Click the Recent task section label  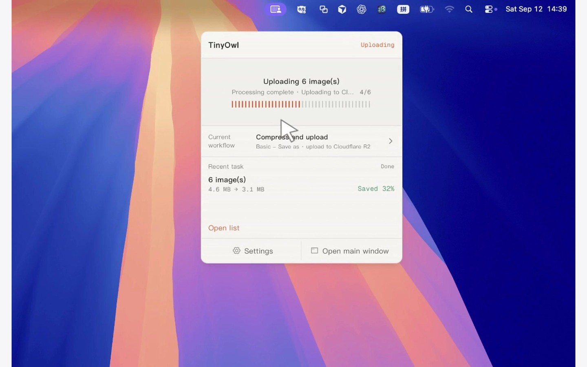tap(226, 166)
